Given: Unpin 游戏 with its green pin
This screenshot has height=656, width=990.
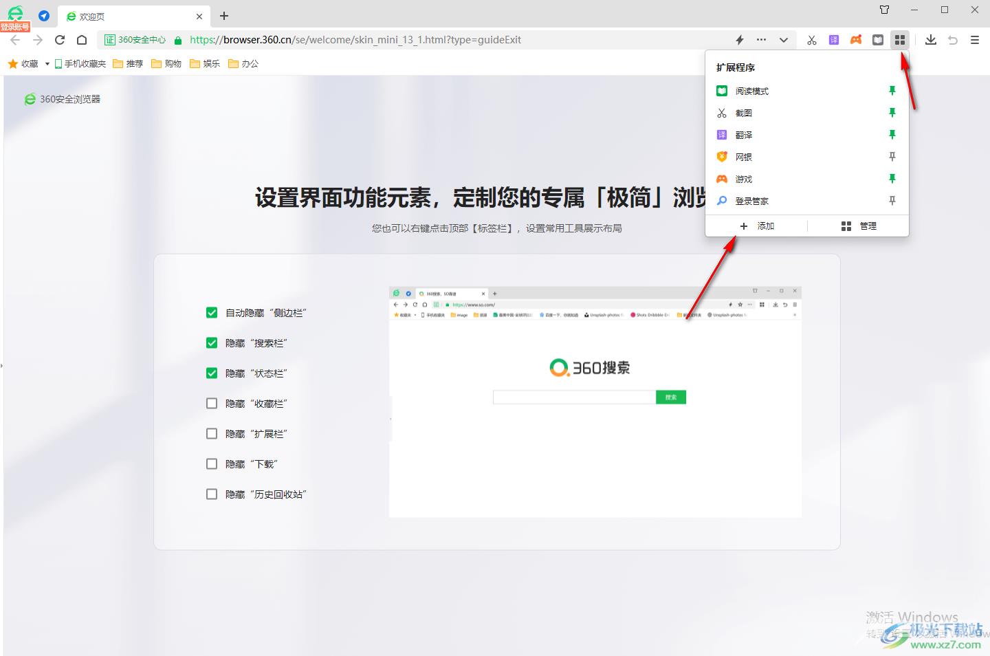Looking at the screenshot, I should point(892,179).
